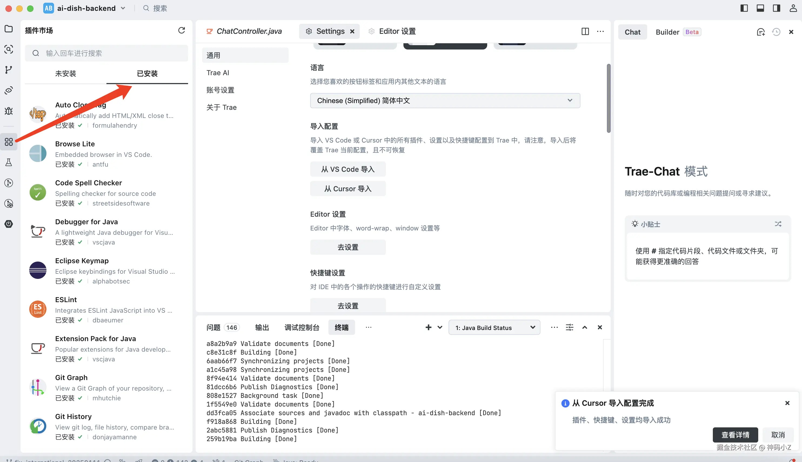Screen dimensions: 802x462
Task: Refresh the plugin marketplace list
Action: coord(181,31)
